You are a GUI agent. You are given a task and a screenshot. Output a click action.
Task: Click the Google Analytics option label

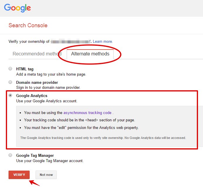[x=32, y=96]
